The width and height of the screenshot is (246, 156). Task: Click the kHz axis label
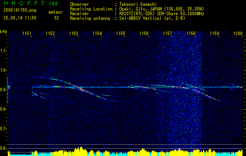4,32
